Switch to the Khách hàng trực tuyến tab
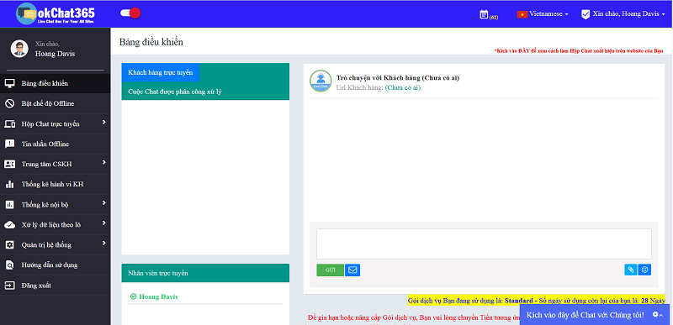 (160, 72)
